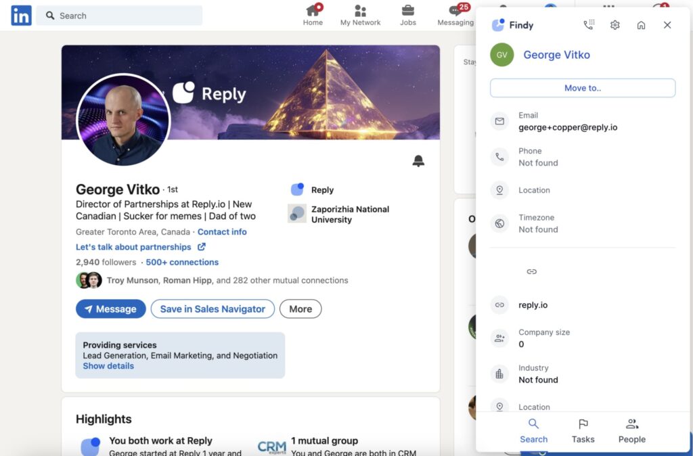The image size is (693, 456).
Task: Select the Search tab in Findy
Action: click(x=534, y=430)
